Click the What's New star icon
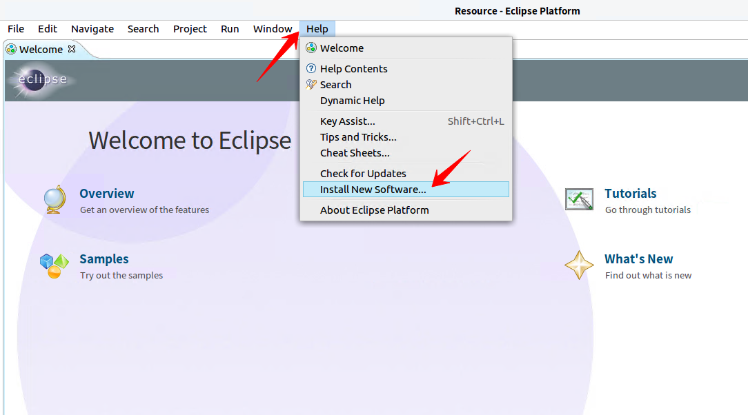Viewport: 748px width, 415px height. click(579, 265)
